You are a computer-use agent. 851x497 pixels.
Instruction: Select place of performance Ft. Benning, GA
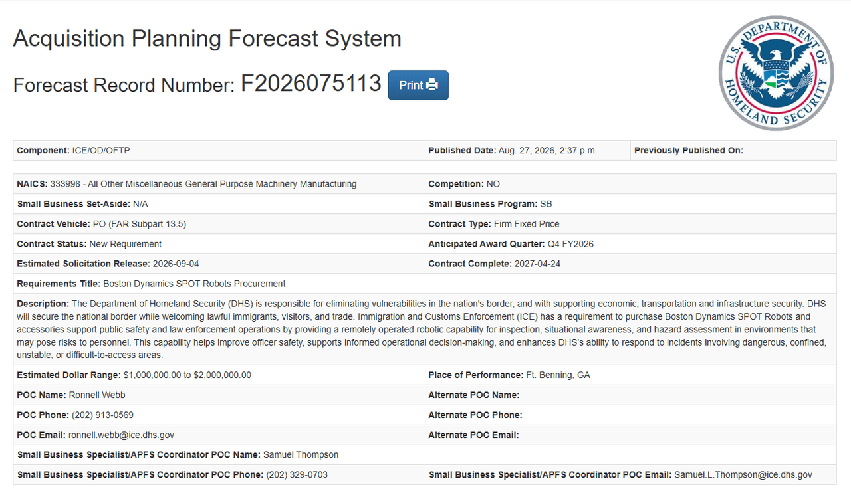click(x=558, y=375)
